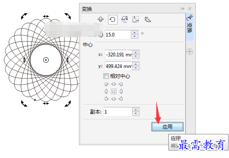This screenshot has height=158, width=229.
Task: Decrease the center x value
Action: pos(136,56)
